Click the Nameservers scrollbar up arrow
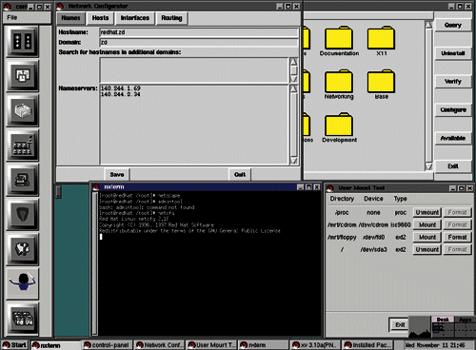The image size is (476, 350). pyautogui.click(x=294, y=88)
